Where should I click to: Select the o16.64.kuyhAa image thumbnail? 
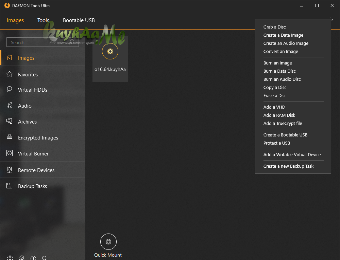click(110, 59)
